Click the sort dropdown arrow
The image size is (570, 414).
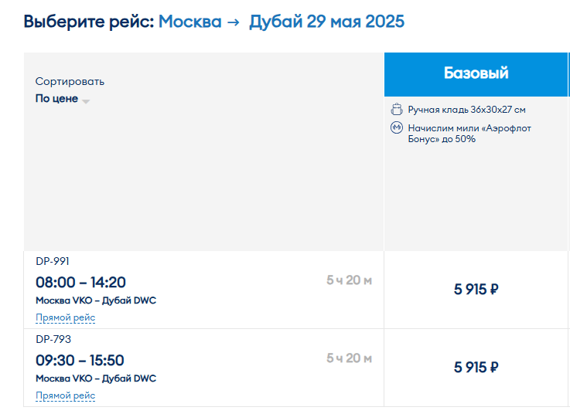point(86,101)
